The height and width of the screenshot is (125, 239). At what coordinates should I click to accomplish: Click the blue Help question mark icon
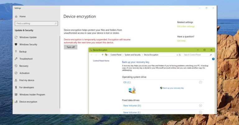tap(213, 59)
